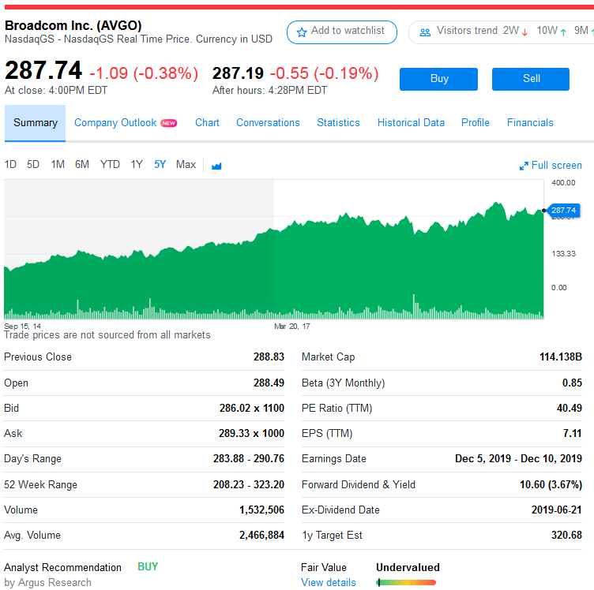Click the Undervalued fair value label
The height and width of the screenshot is (590, 594).
click(x=408, y=567)
